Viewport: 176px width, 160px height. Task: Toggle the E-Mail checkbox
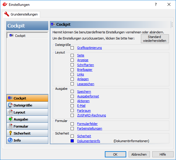click(x=72, y=106)
